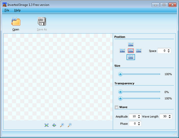Viewport: 179px width, 138px height.
Task: Click the checkered image preview canvas
Action: click(58, 77)
